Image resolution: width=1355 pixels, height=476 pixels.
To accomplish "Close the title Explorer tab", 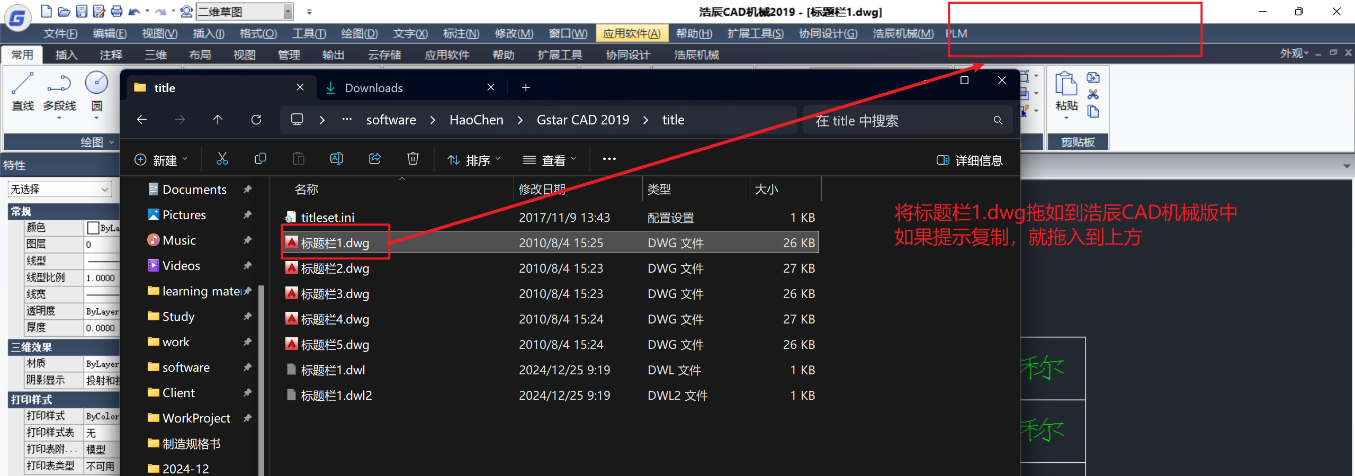I will (x=300, y=87).
